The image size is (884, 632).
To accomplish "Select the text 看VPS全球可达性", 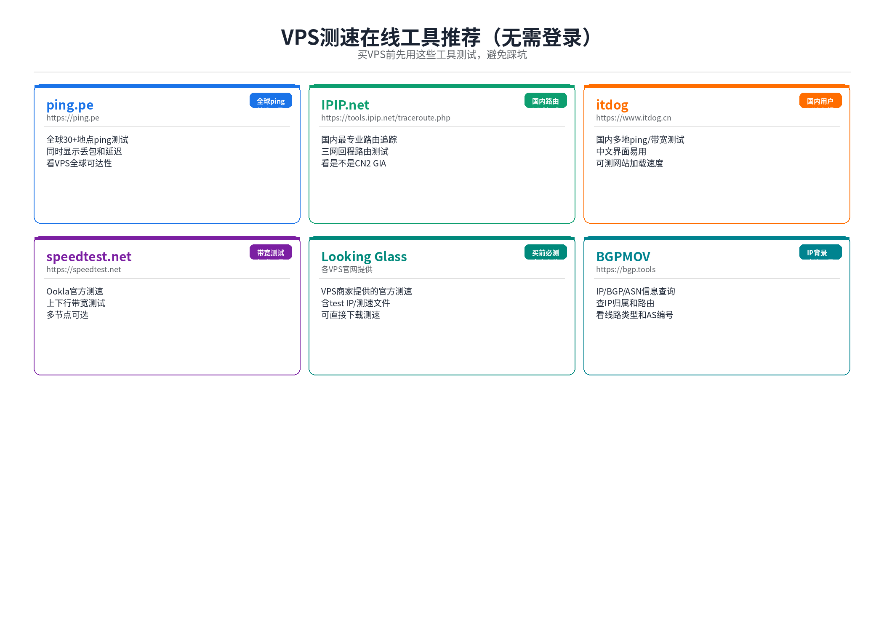I will click(79, 163).
